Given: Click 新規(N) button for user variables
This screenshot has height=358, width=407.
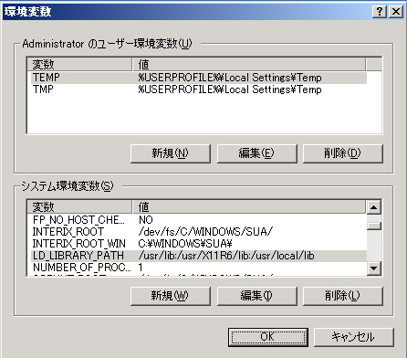Looking at the screenshot, I should (x=171, y=153).
